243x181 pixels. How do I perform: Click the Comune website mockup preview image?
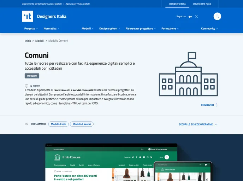117,163
